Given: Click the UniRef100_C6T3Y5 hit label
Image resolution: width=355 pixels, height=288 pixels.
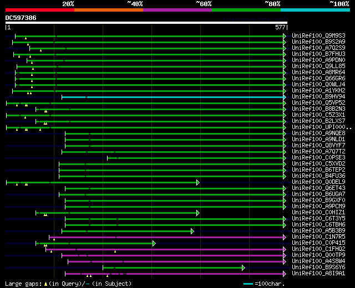Looking at the screenshot, I should [318, 219].
